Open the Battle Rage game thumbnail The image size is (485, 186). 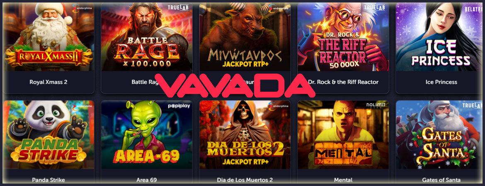(147, 37)
